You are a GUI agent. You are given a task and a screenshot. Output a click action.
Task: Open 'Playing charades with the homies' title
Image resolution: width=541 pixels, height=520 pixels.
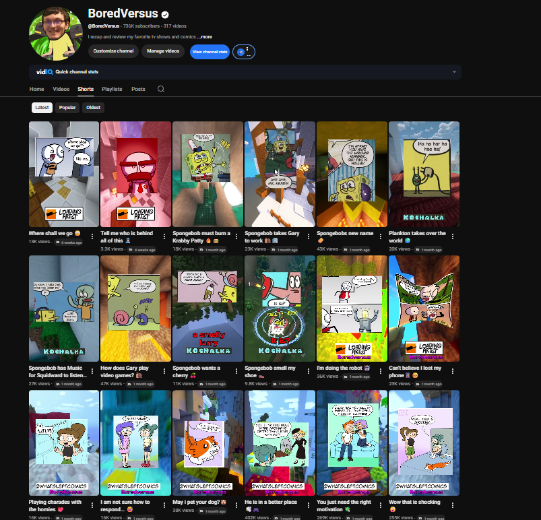pos(55,505)
